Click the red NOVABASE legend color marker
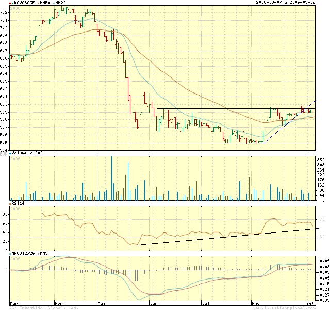This screenshot has width=330, height=310. point(10,3)
